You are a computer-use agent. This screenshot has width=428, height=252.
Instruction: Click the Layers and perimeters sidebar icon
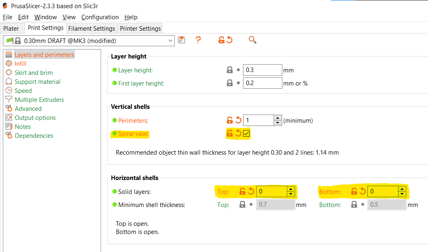pos(9,54)
